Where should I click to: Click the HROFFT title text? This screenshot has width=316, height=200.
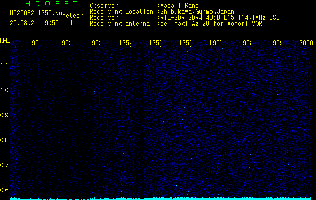(52, 4)
